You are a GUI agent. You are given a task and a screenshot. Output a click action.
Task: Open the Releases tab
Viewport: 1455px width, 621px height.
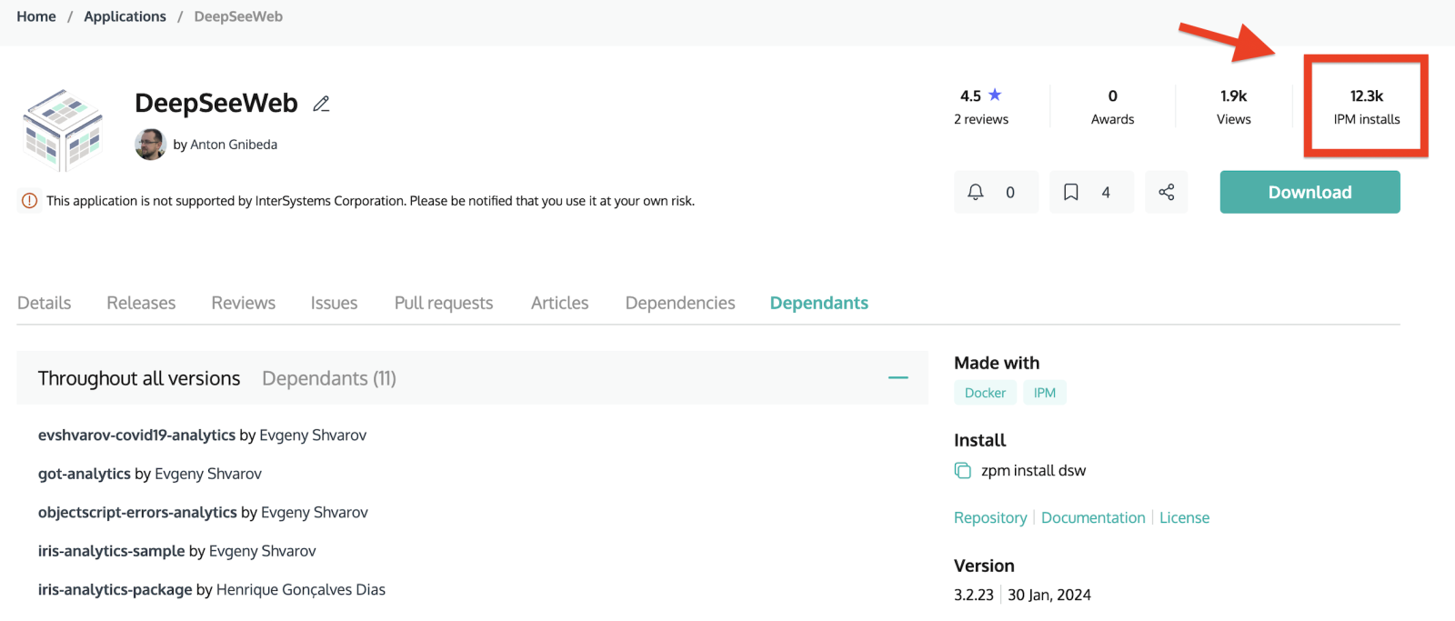pos(141,303)
